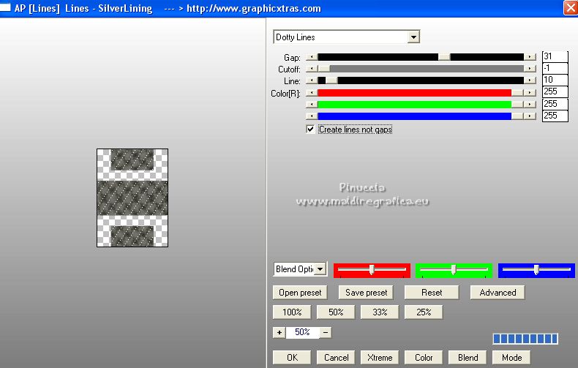Click the Cutoff slider left arrow
Image resolution: width=578 pixels, height=368 pixels.
click(312, 69)
